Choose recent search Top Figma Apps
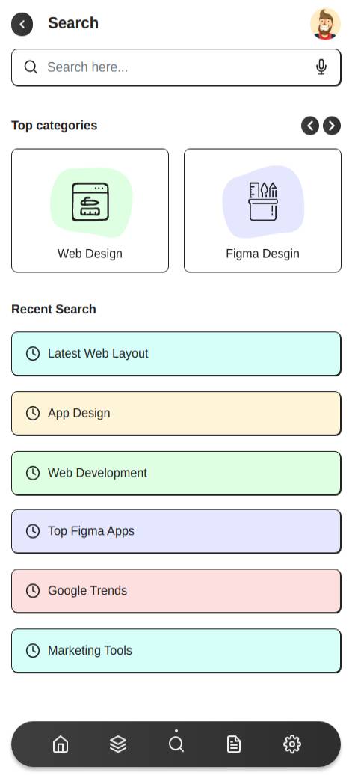Image resolution: width=352 pixels, height=775 pixels. pos(176,531)
